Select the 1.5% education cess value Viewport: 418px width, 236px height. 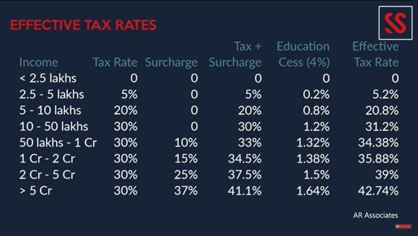pyautogui.click(x=317, y=174)
